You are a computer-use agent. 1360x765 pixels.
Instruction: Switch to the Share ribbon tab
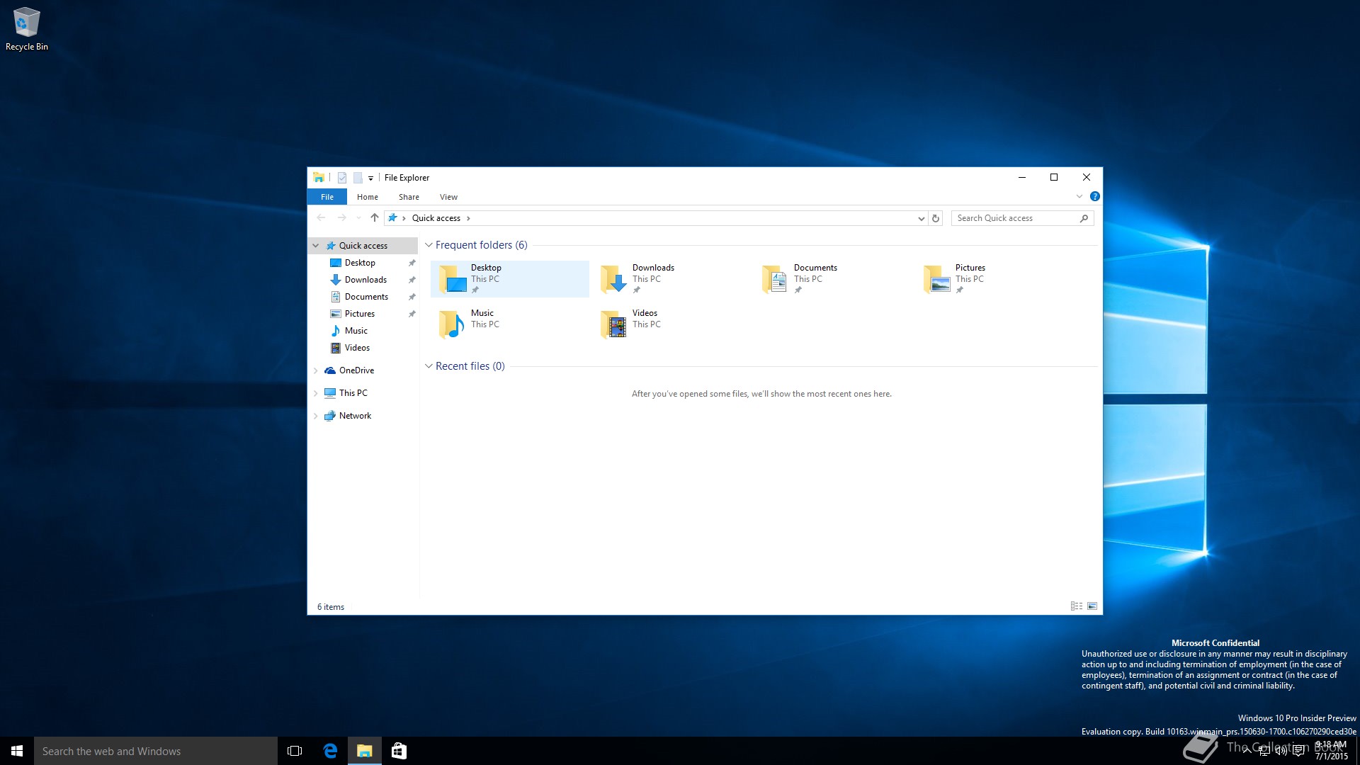[x=409, y=197]
